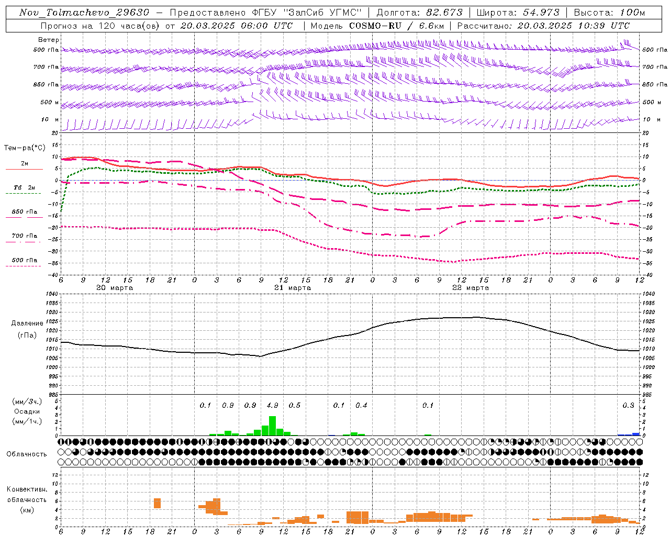Image resolution: width=670 pixels, height=536 pixels.
Task: Click the 4.9 precipitation total
Action: pos(272,405)
